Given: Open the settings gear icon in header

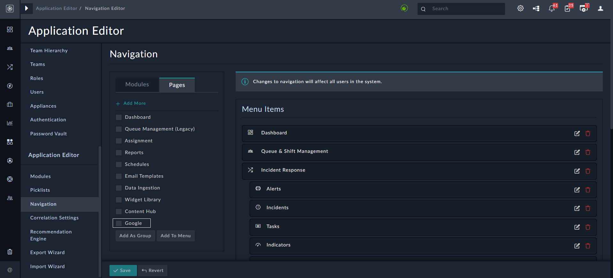Looking at the screenshot, I should click(x=520, y=9).
